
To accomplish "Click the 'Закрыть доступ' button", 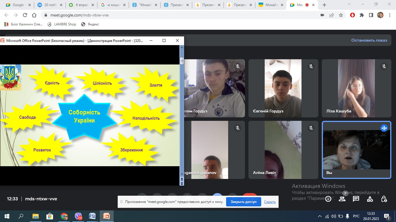I will [x=244, y=202].
